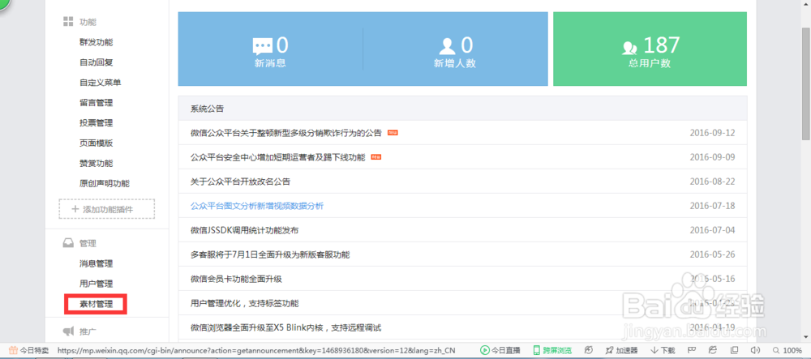
Task: Click the date 2016-09-12
Action: (x=712, y=133)
